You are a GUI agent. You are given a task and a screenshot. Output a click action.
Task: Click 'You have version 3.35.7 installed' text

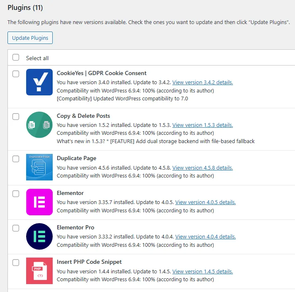(95, 202)
